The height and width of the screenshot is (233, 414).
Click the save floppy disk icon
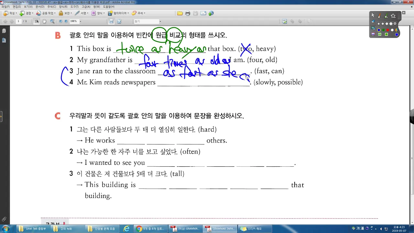195,13
